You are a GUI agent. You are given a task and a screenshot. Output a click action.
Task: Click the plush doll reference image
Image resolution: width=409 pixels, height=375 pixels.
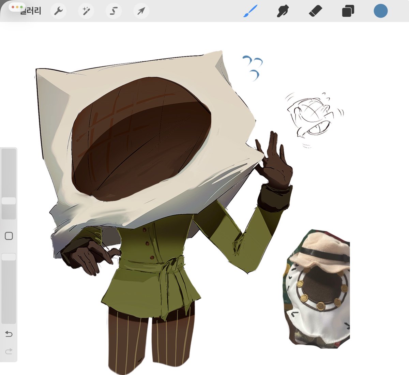click(316, 289)
